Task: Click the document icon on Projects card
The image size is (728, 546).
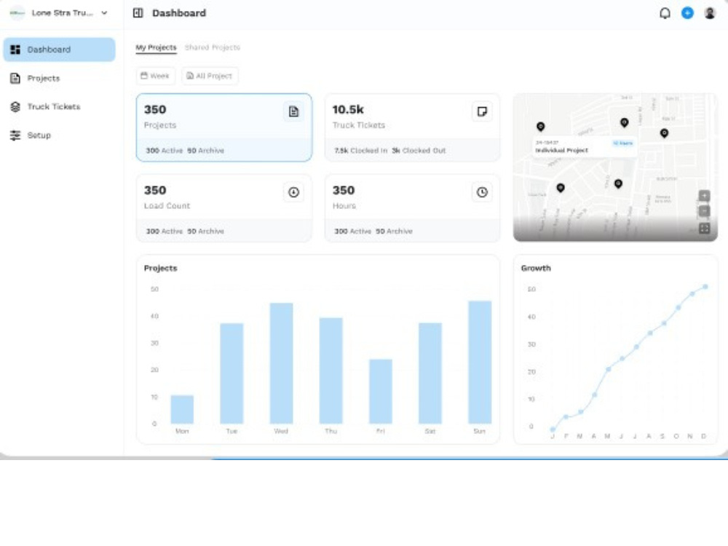Action: (293, 111)
